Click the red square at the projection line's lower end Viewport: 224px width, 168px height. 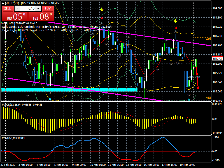pyautogui.click(x=198, y=88)
